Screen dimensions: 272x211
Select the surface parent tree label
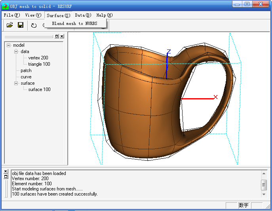[x=28, y=83]
